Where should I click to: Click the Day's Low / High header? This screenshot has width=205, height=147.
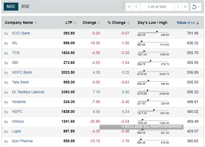click(152, 23)
